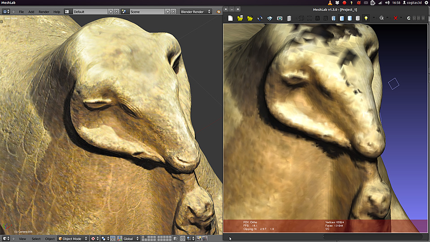Click the MeshLab G logo icon

click(408, 18)
